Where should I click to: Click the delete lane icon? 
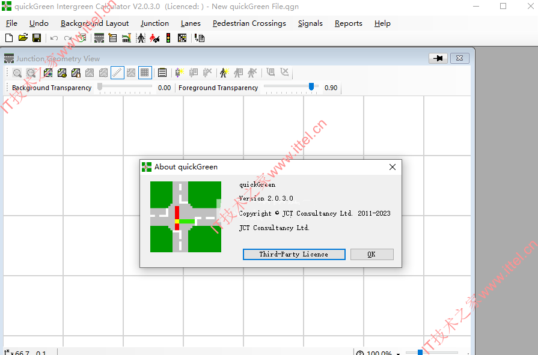tap(207, 72)
